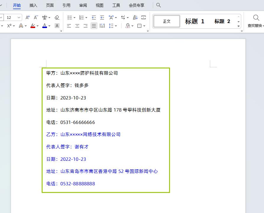Expand numbering style dropdown
Image resolution: width=264 pixels, height=213 pixels.
pyautogui.click(x=86, y=17)
